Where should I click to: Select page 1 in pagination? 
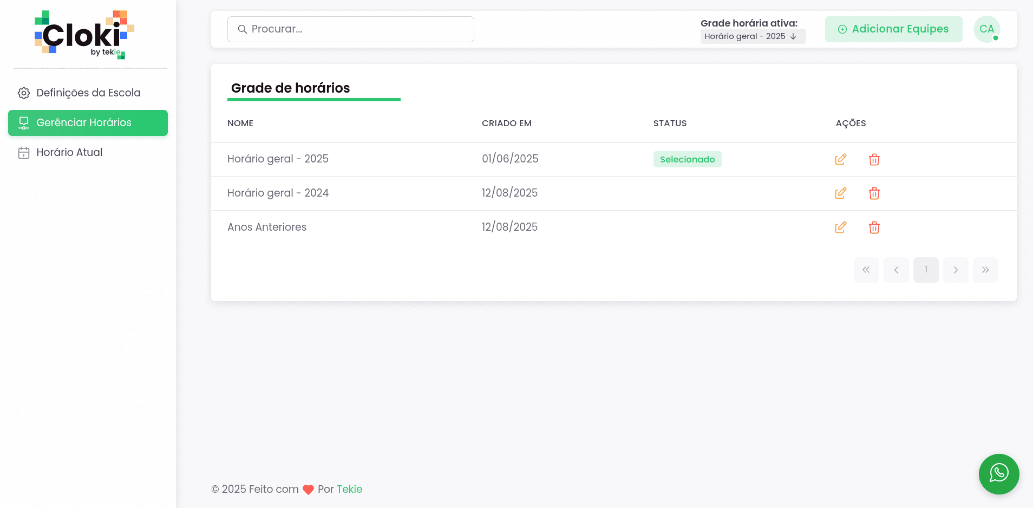click(x=926, y=270)
